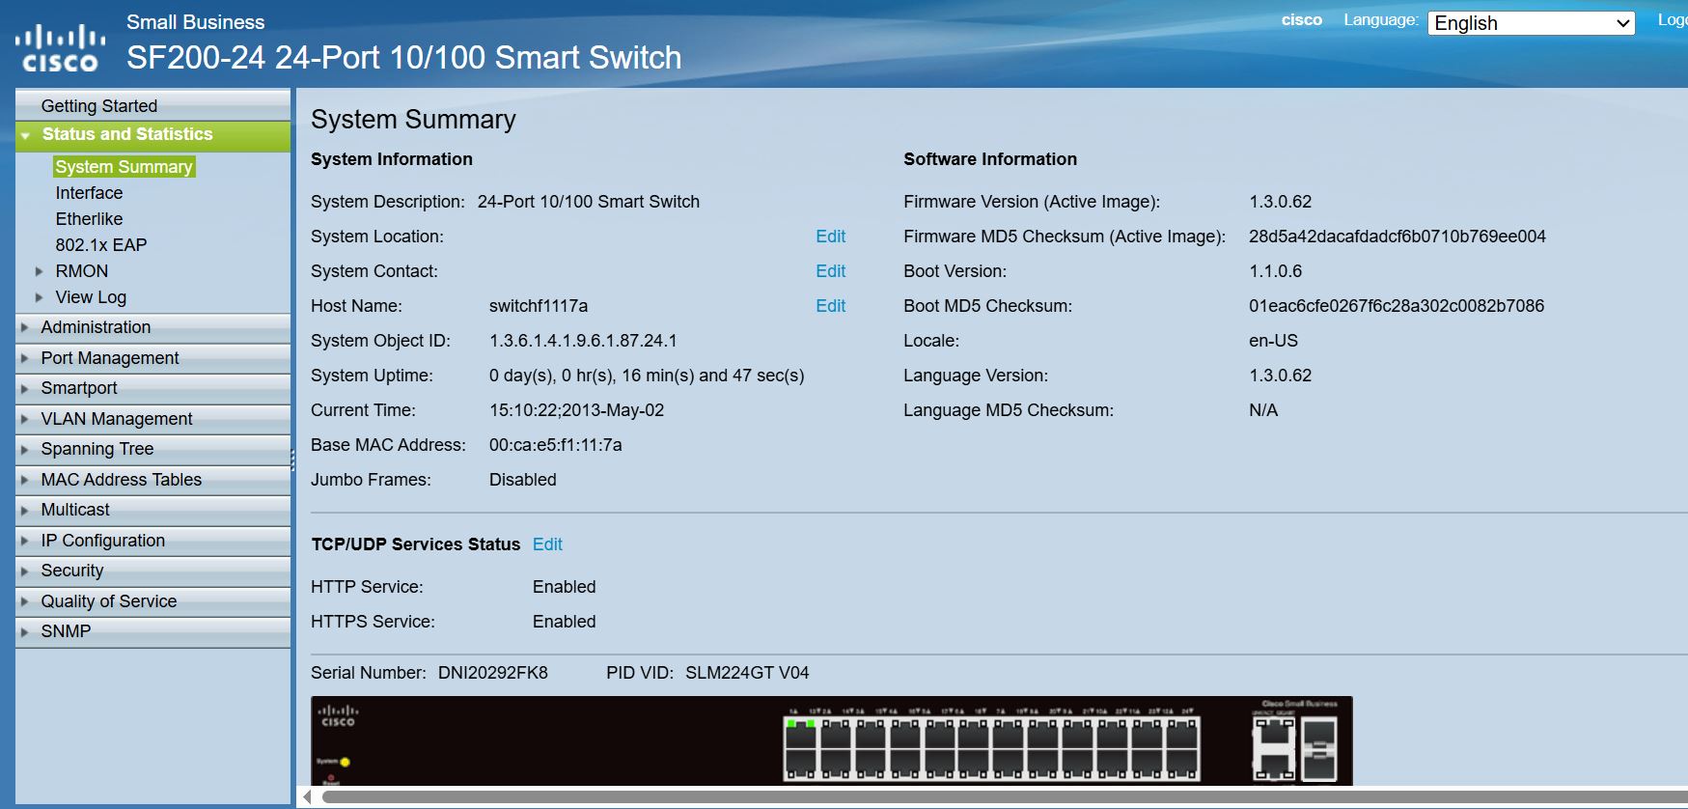The width and height of the screenshot is (1688, 809).
Task: Expand the Administration menu
Action: (x=152, y=327)
